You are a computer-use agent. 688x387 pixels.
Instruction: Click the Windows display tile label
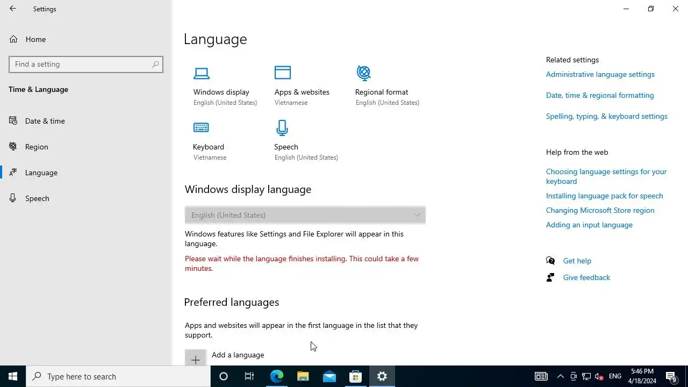pos(221,92)
